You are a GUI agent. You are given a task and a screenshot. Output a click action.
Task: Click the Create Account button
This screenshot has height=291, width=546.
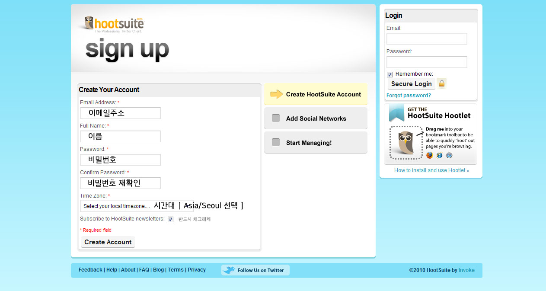coord(108,242)
